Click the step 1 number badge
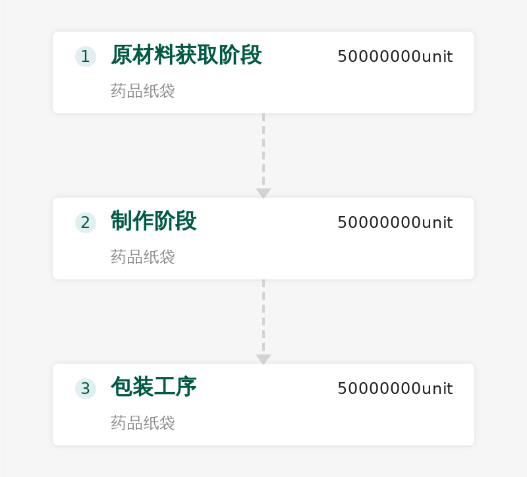The image size is (527, 477). (86, 57)
